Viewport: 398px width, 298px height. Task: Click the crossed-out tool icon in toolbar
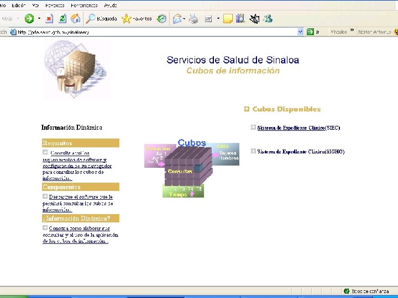click(x=254, y=19)
